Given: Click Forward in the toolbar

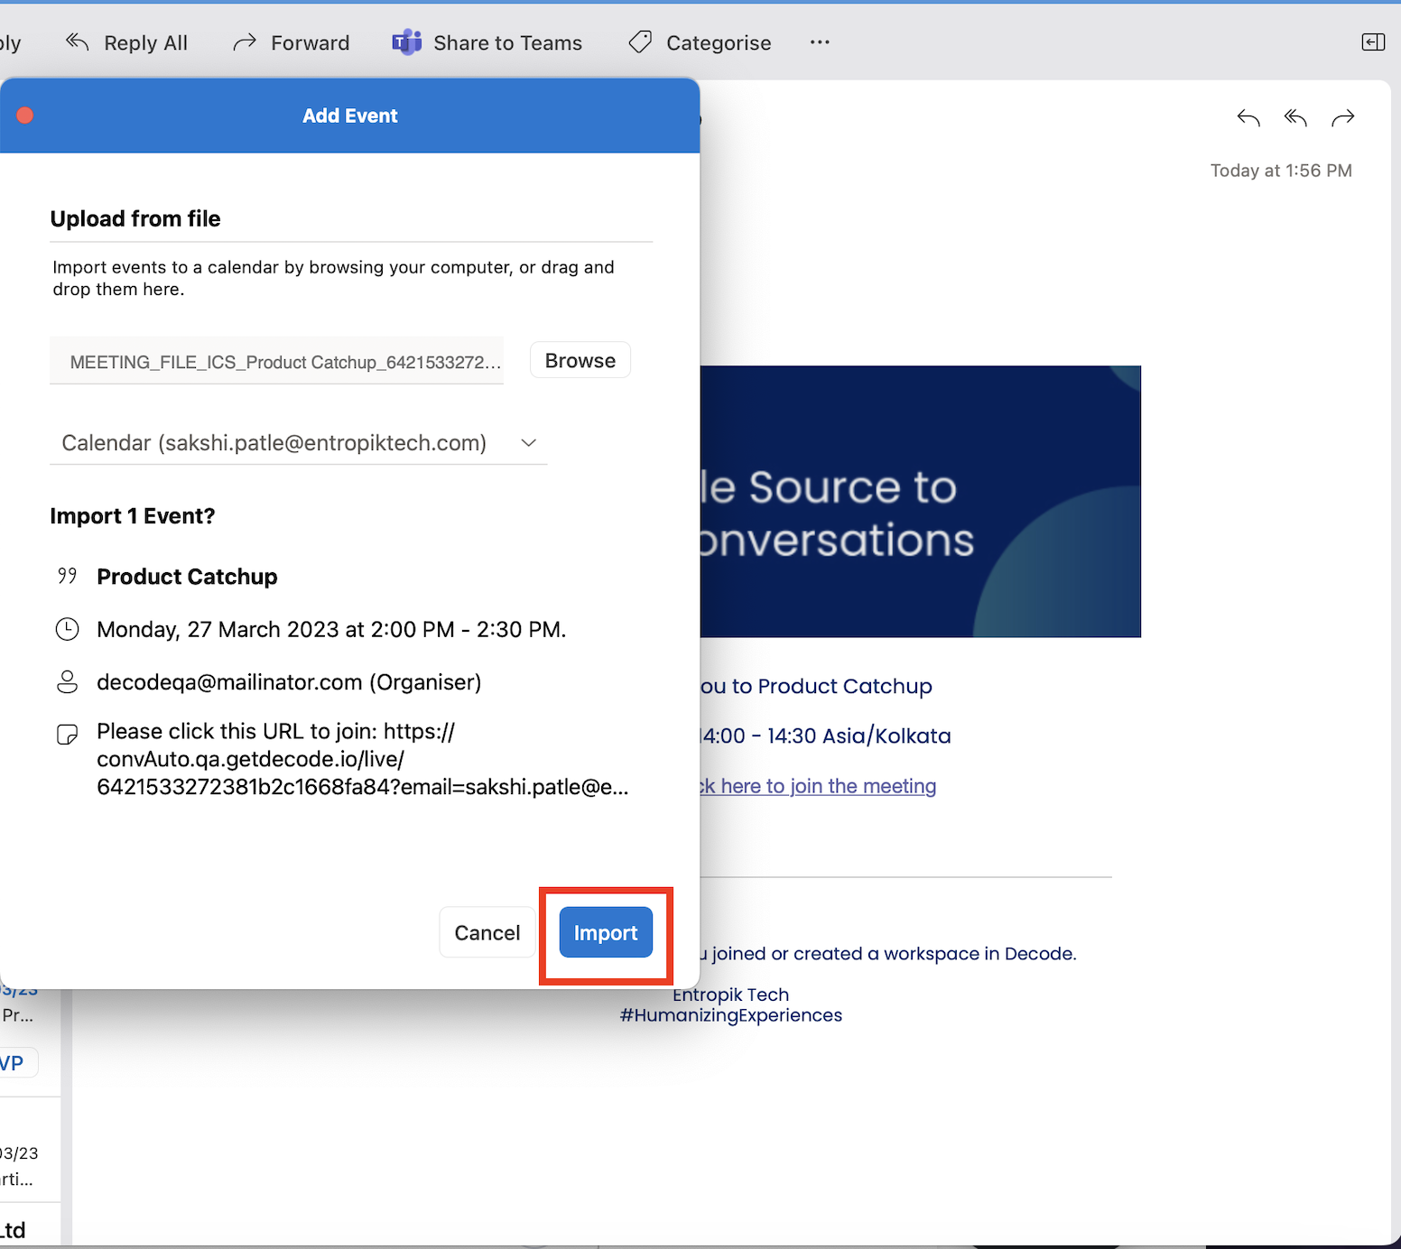Looking at the screenshot, I should (x=292, y=42).
